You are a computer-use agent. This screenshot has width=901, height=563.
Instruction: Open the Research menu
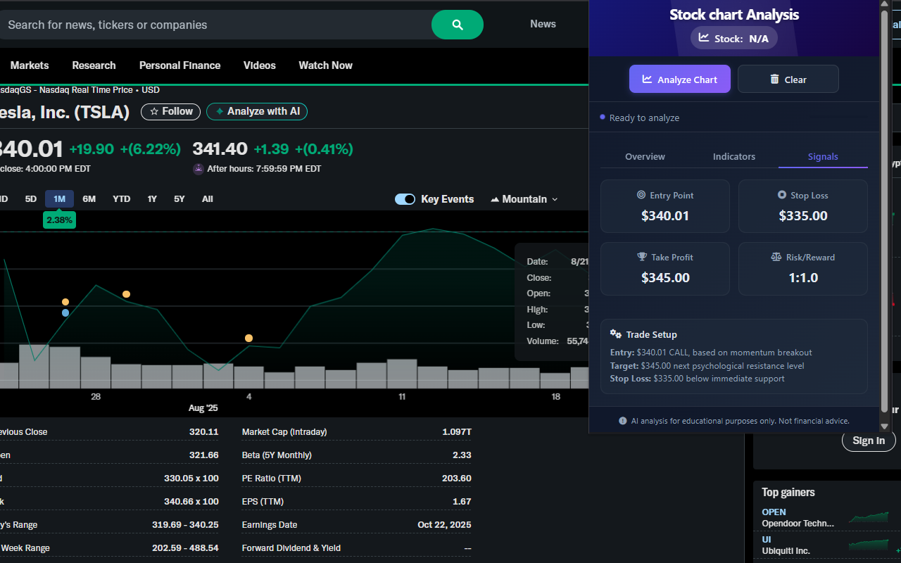pyautogui.click(x=94, y=65)
